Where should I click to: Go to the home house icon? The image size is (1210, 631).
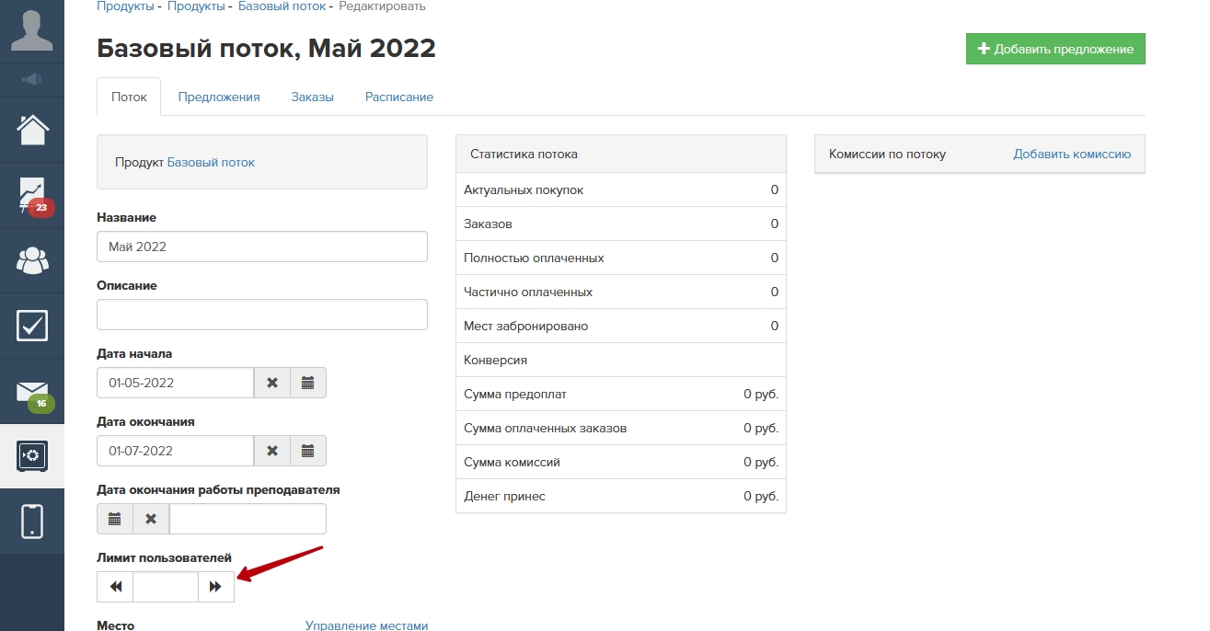pyautogui.click(x=32, y=130)
